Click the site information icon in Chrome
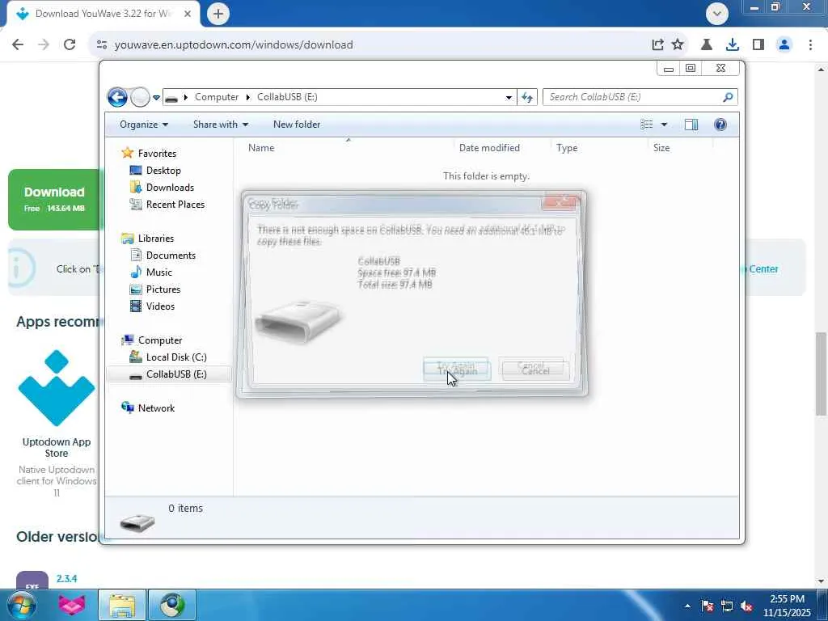The height and width of the screenshot is (621, 828). [102, 45]
